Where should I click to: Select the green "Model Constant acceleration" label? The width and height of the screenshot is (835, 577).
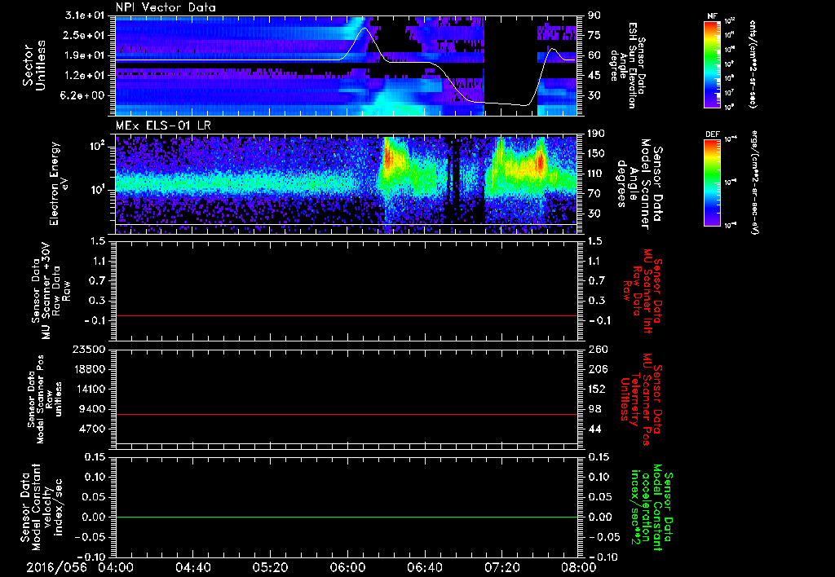click(652, 509)
